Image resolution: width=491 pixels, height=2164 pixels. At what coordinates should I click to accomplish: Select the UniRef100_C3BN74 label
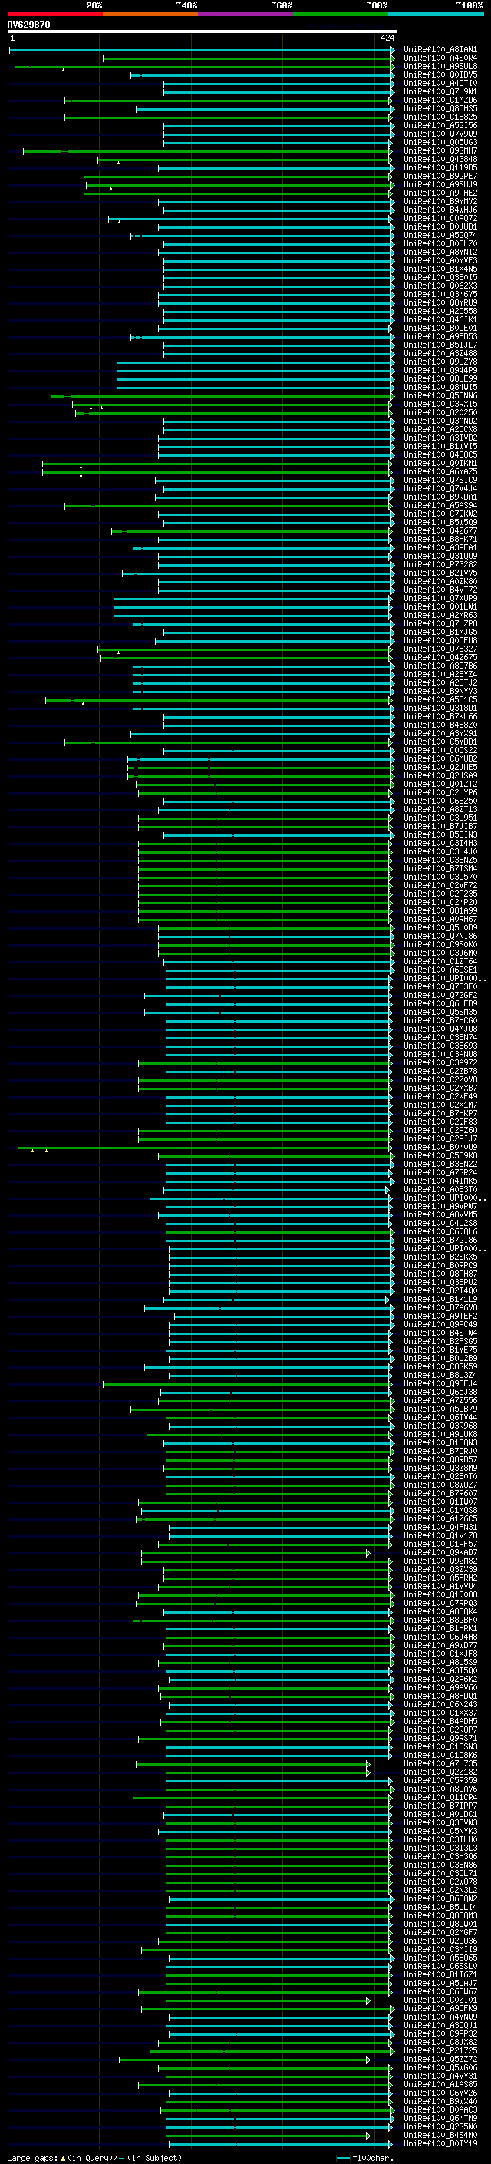point(440,1036)
